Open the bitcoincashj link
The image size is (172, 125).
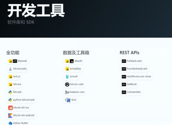click(x=20, y=69)
